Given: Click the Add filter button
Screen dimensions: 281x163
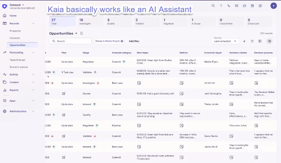Looking at the screenshot, I should pyautogui.click(x=134, y=41).
